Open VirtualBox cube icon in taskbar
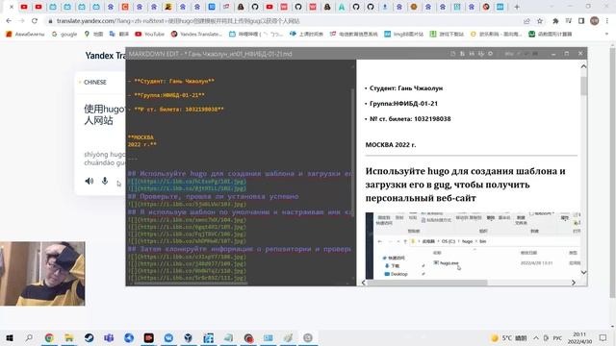The width and height of the screenshot is (616, 346). [x=189, y=337]
